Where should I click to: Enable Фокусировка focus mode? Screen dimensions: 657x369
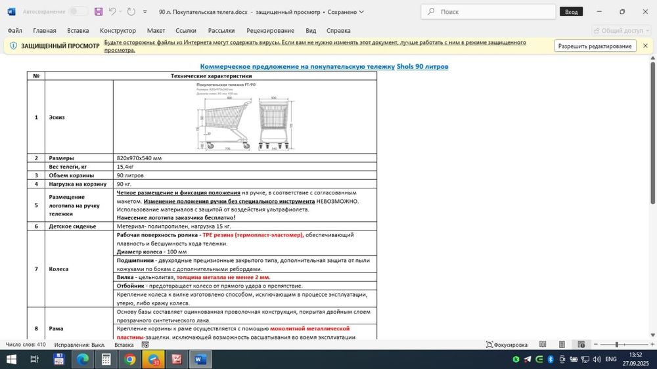click(507, 345)
